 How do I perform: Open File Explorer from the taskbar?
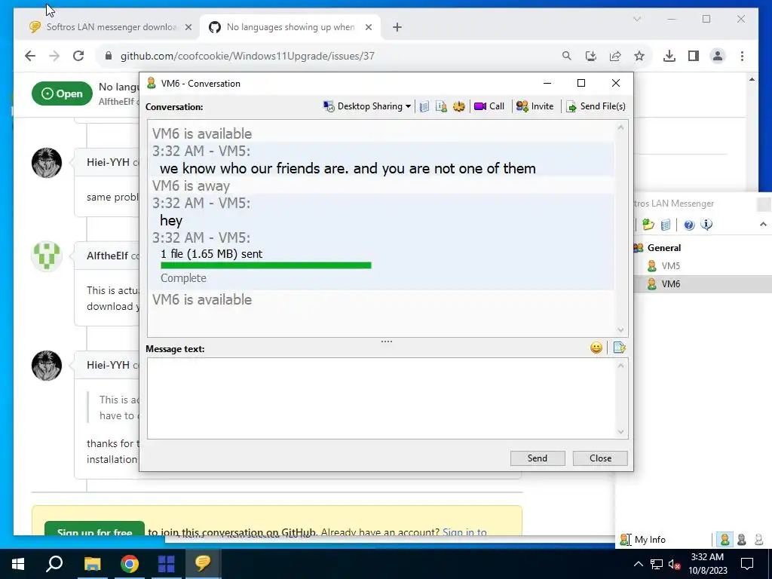(92, 564)
